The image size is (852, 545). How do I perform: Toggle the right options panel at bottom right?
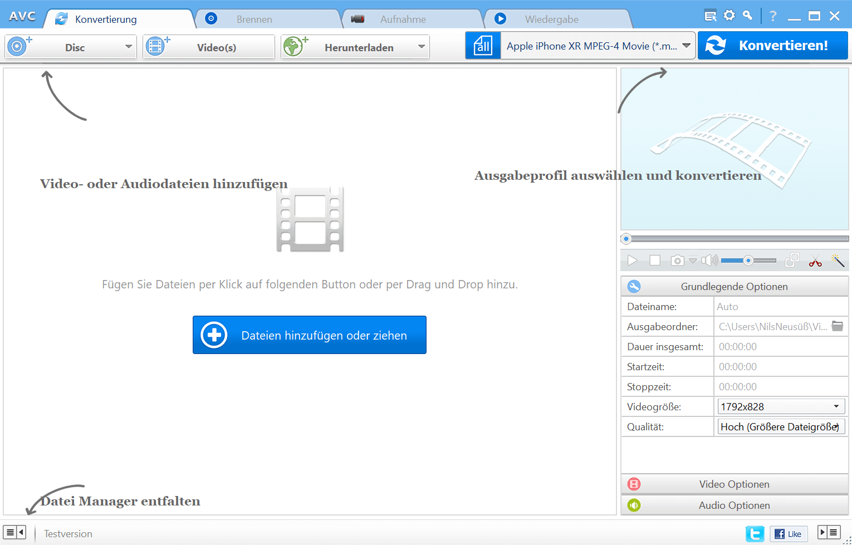(829, 533)
